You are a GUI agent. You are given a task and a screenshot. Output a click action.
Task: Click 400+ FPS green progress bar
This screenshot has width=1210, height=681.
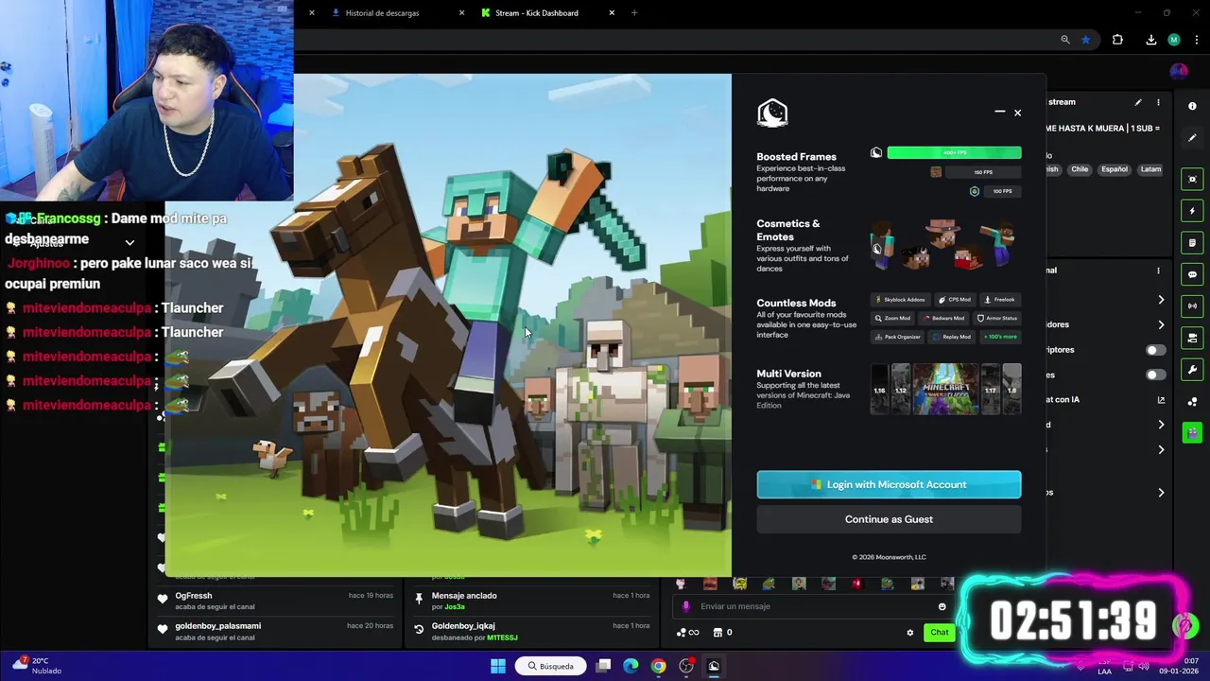(954, 152)
